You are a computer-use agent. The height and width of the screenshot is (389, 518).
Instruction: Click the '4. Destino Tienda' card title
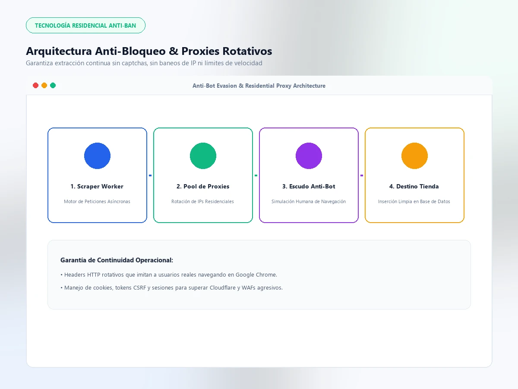point(414,187)
